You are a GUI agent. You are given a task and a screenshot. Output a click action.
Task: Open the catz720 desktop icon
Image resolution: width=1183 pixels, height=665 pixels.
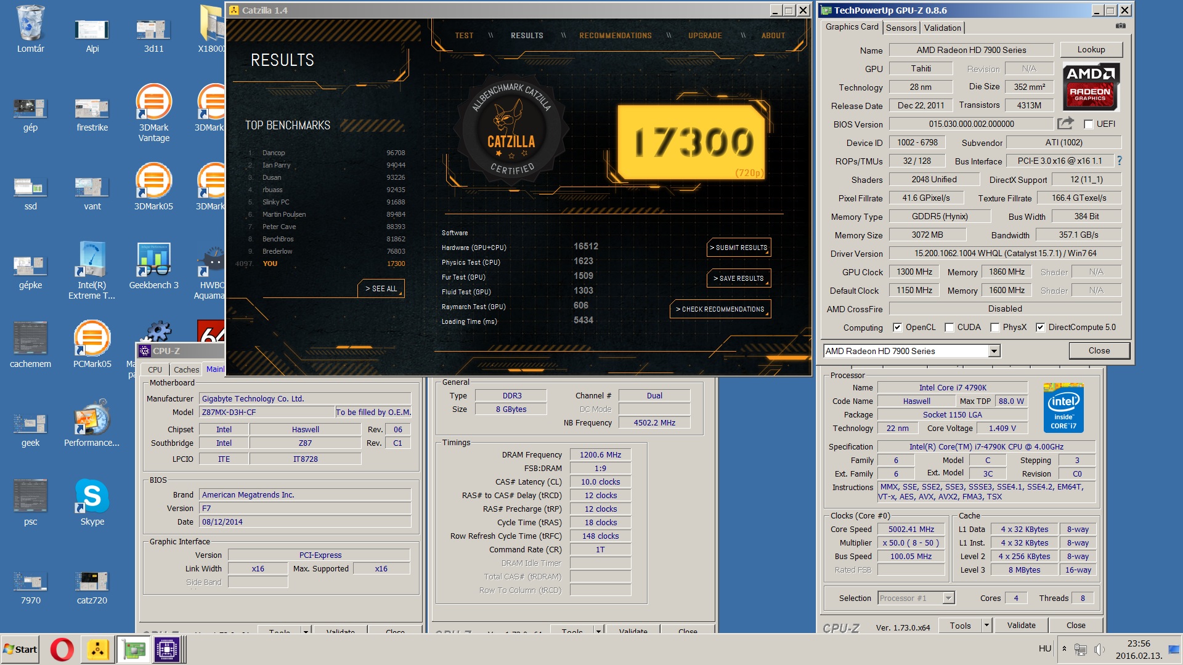point(92,587)
